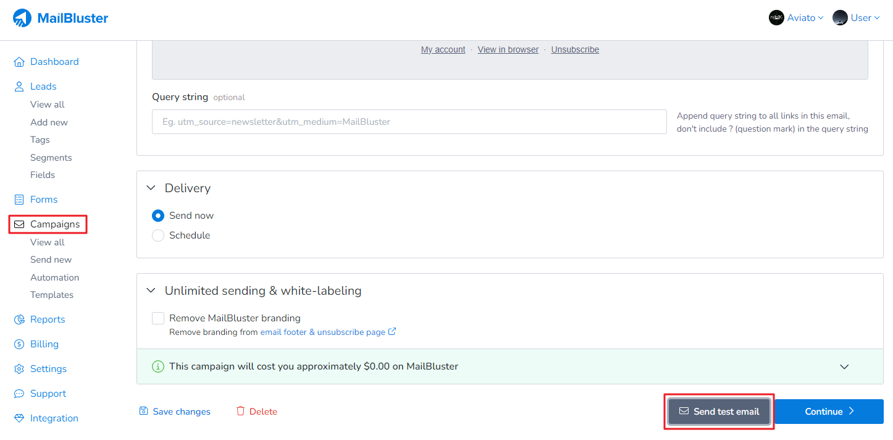Click the Send test email button
893x440 pixels.
point(718,411)
